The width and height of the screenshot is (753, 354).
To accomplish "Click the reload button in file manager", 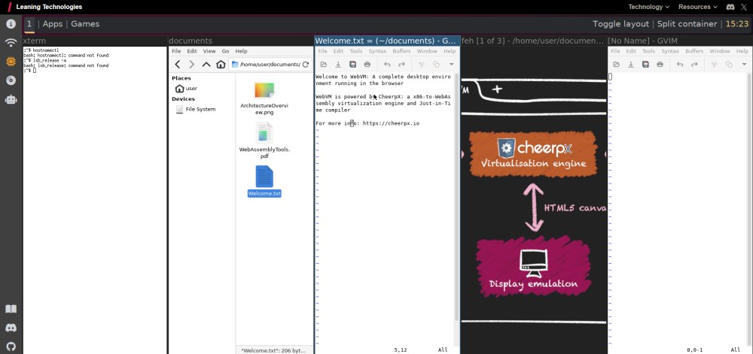I will click(305, 65).
